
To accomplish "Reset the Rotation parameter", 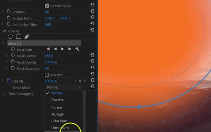I will point(92,11).
